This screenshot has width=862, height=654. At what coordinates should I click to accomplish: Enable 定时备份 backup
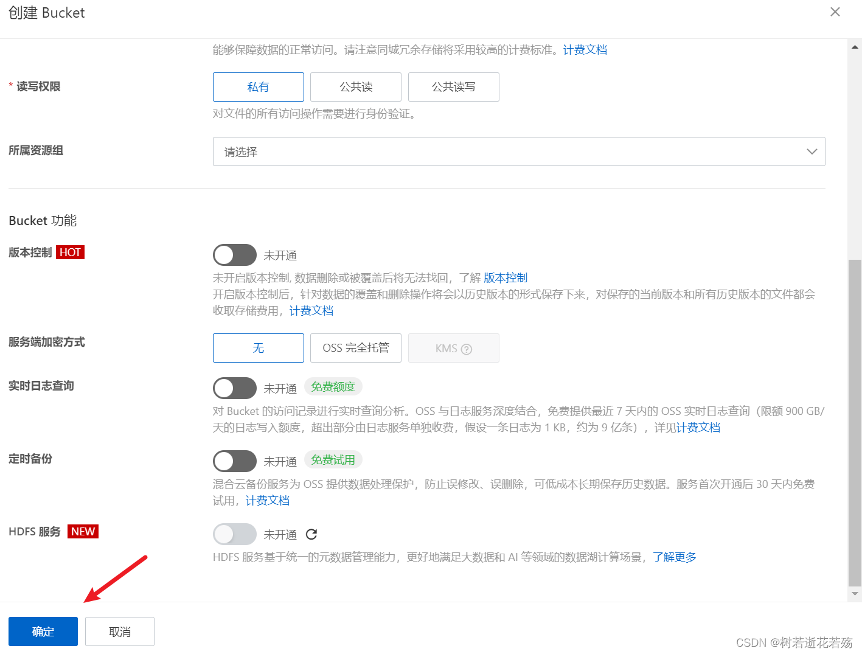point(235,461)
